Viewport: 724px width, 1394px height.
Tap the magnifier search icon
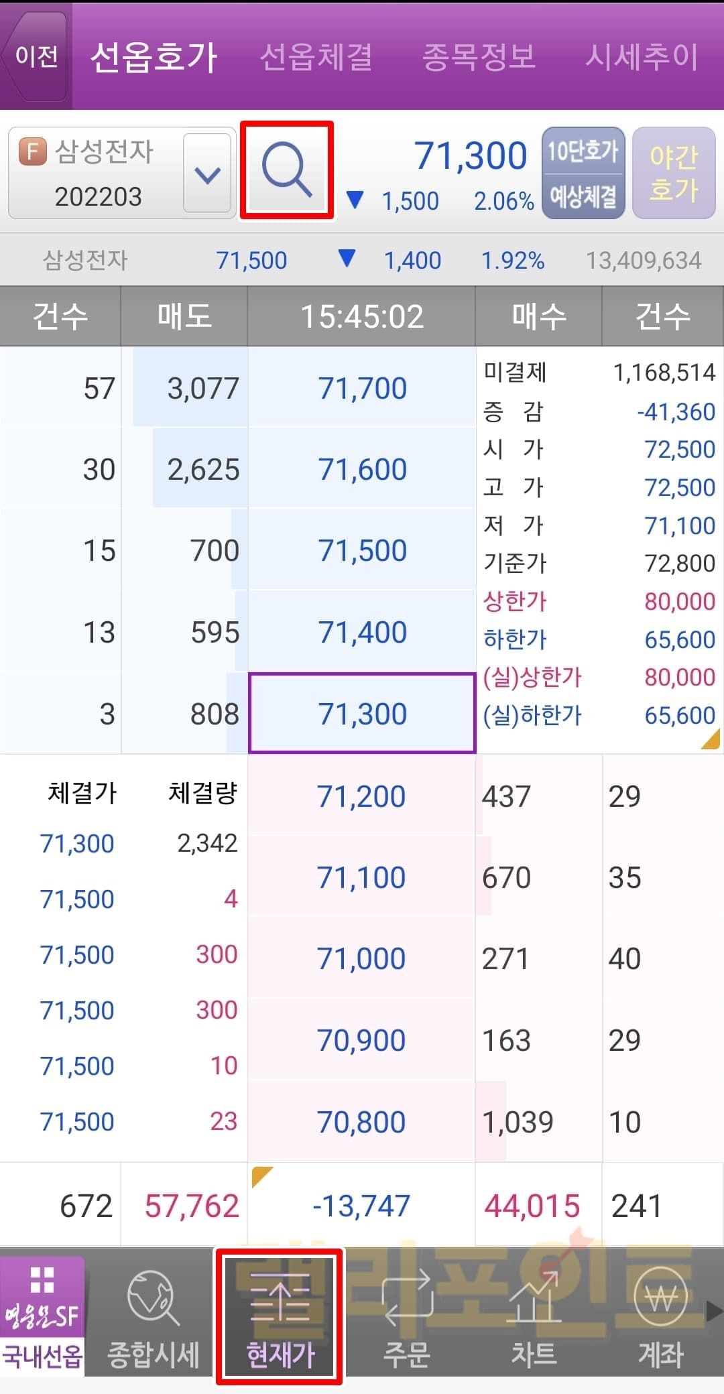point(287,170)
